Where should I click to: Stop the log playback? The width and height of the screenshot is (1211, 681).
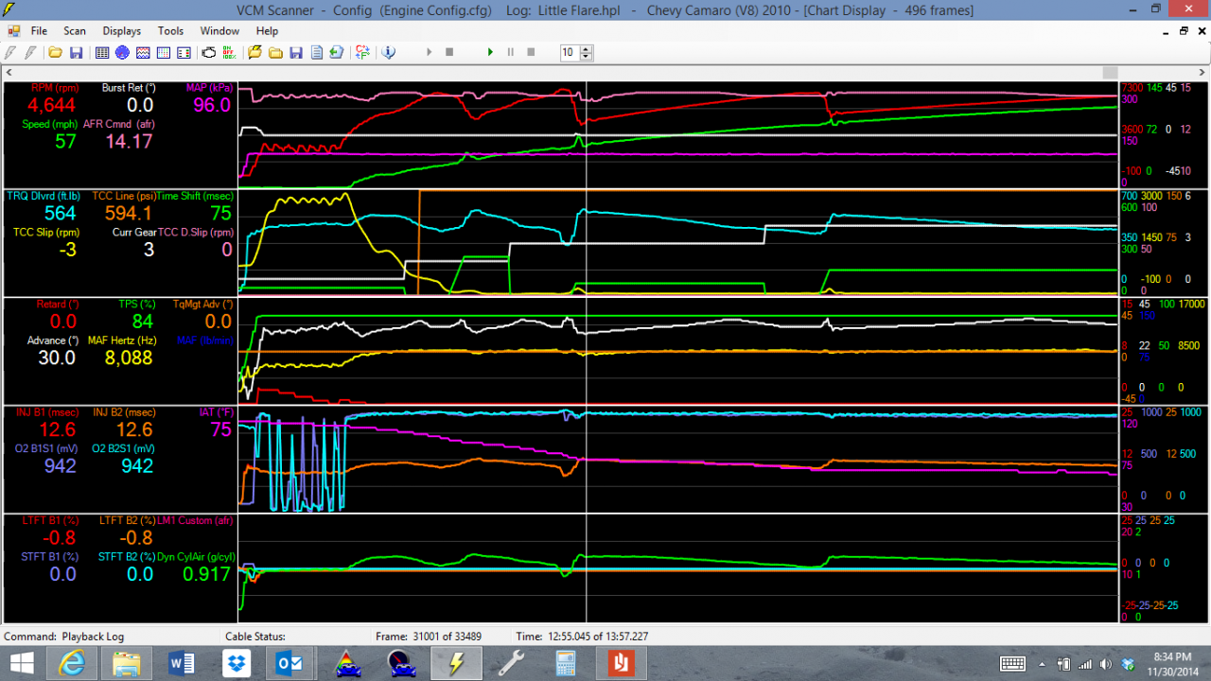pos(531,52)
